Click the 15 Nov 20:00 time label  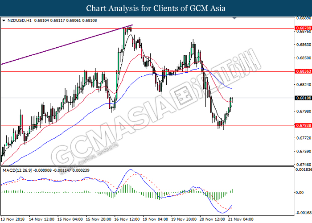click(99, 219)
